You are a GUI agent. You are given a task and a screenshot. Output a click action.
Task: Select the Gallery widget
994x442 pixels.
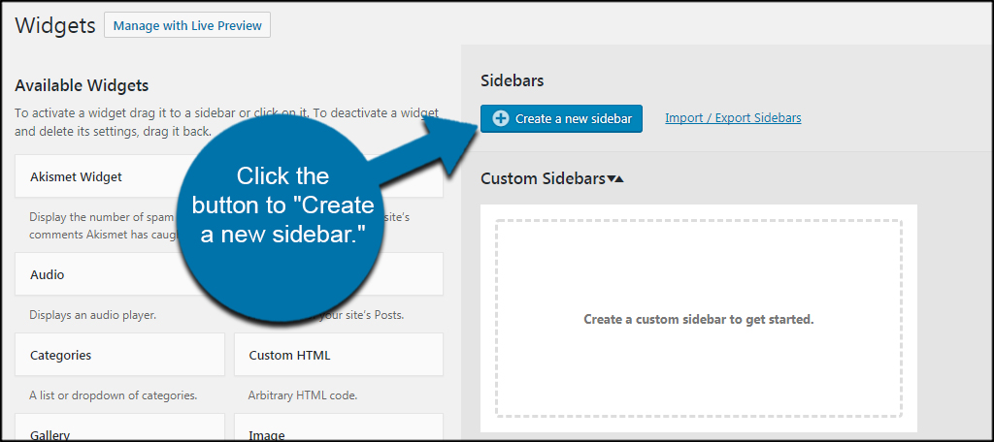(x=119, y=426)
